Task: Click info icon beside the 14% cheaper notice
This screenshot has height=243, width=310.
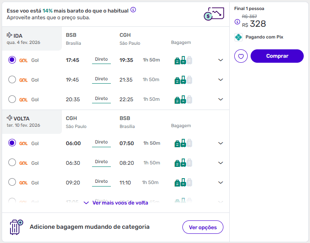Action: [133, 10]
